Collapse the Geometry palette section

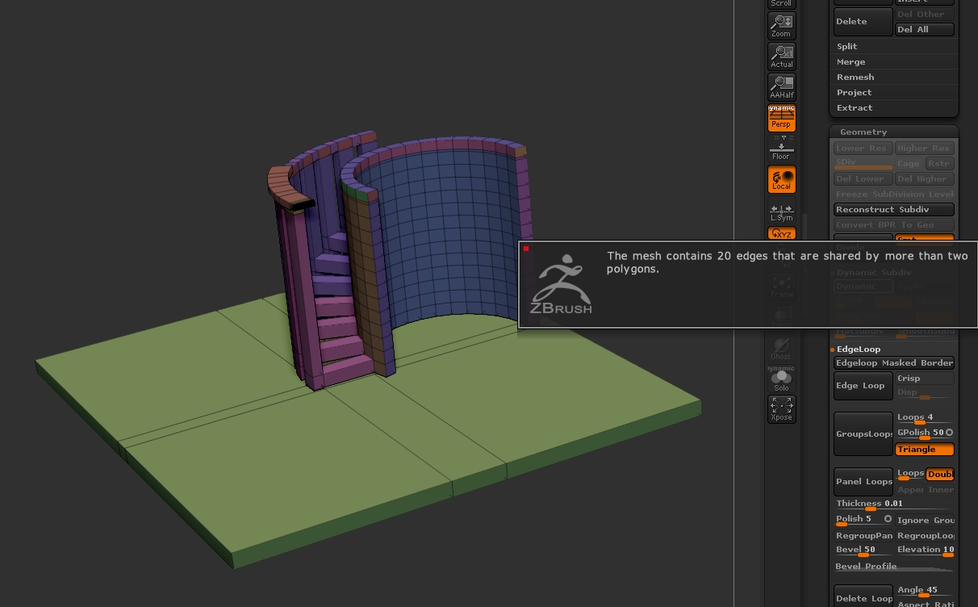[x=863, y=132]
